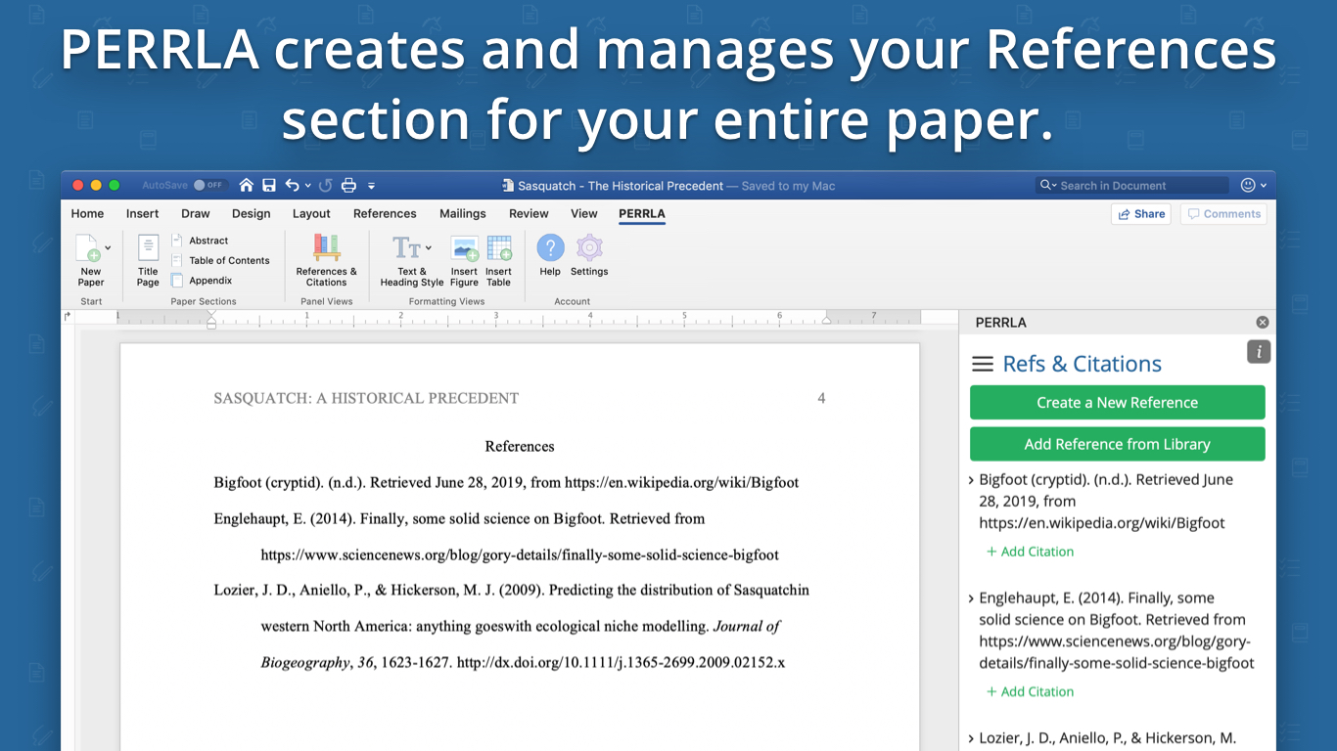Print the document via printer icon
The height and width of the screenshot is (751, 1337).
[348, 185]
